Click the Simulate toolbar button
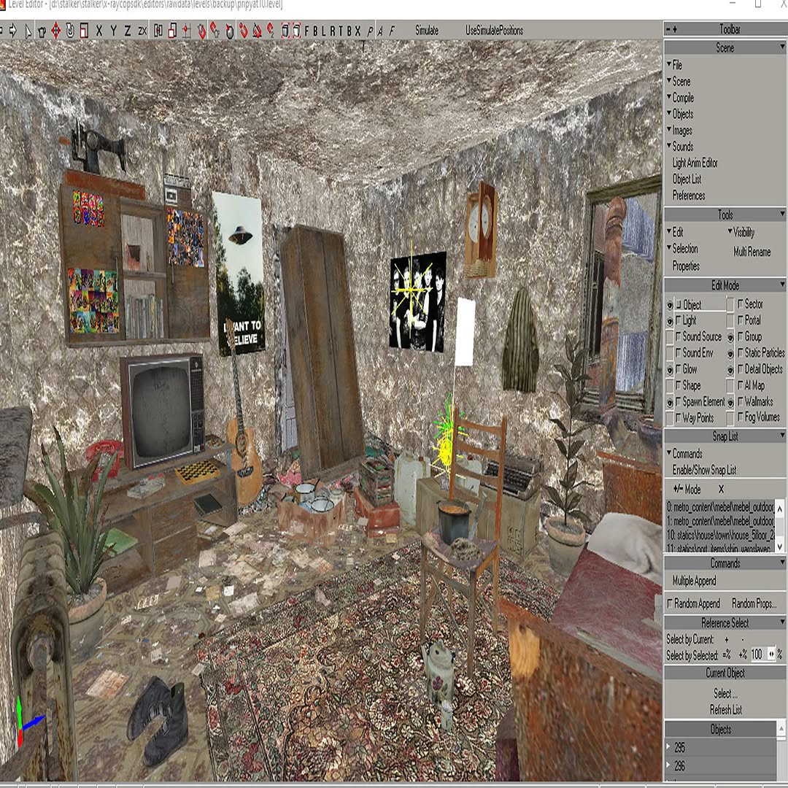The image size is (788, 788). [427, 31]
